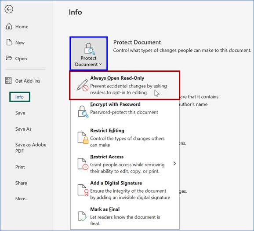The image size is (254, 231).
Task: Click the Restrict Access page icon
Action: click(83, 164)
